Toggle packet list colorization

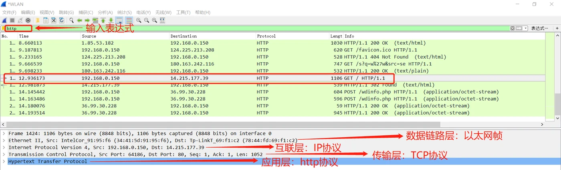(129, 20)
